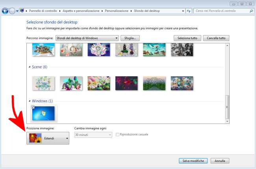Select the green bug character wallpaper
This screenshot has height=169, width=256.
(126, 49)
